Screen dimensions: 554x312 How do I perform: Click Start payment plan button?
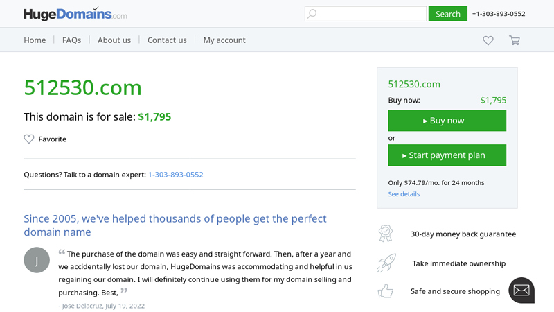click(x=447, y=155)
